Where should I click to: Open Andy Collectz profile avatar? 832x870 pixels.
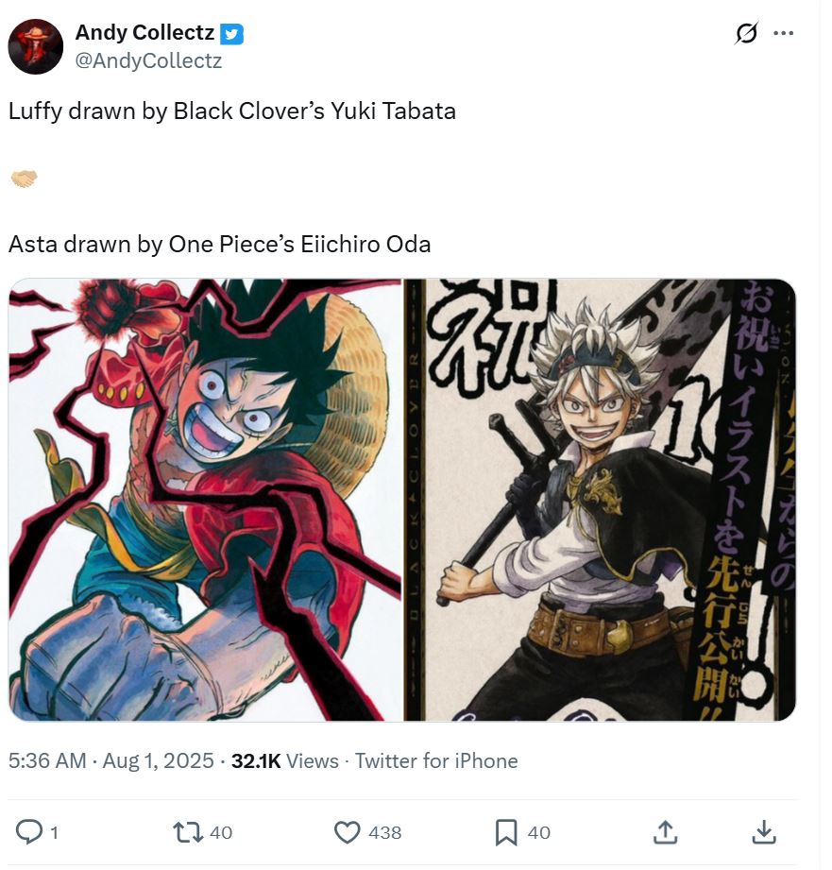pyautogui.click(x=36, y=46)
